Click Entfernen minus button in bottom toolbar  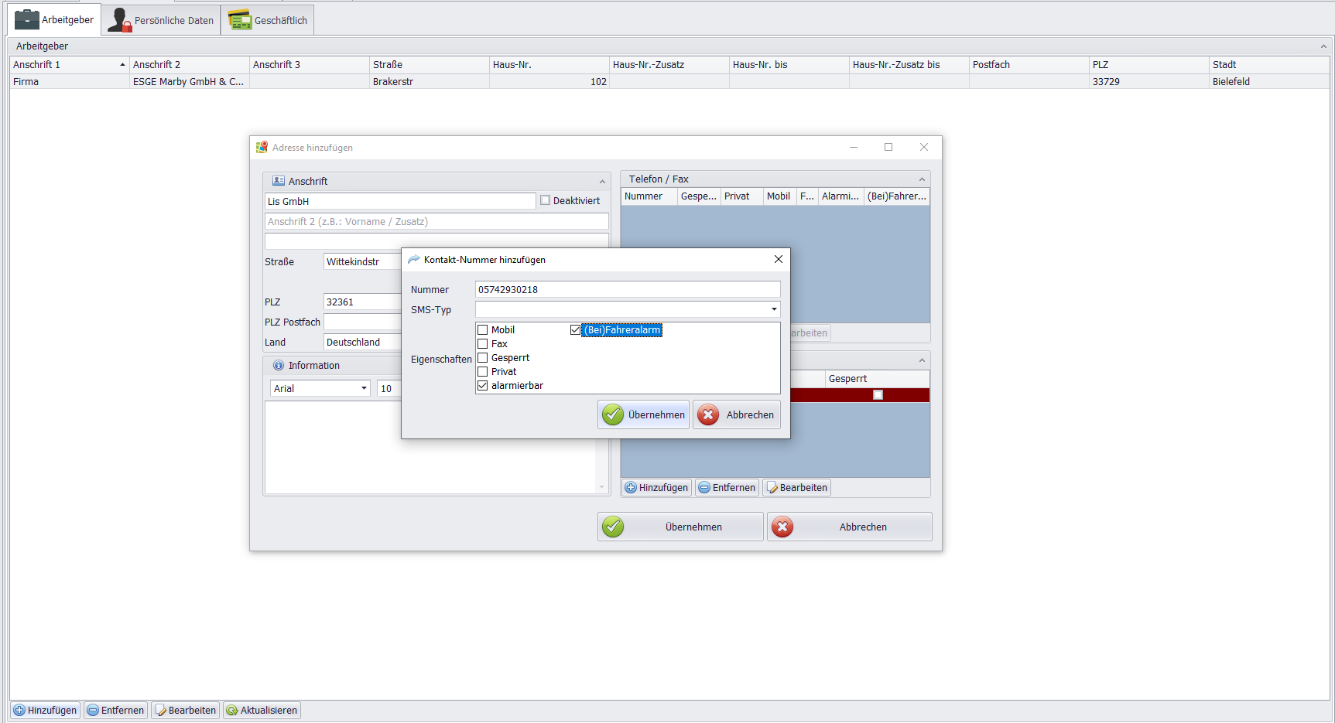tap(115, 711)
